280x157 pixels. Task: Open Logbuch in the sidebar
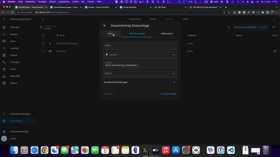point(18,48)
